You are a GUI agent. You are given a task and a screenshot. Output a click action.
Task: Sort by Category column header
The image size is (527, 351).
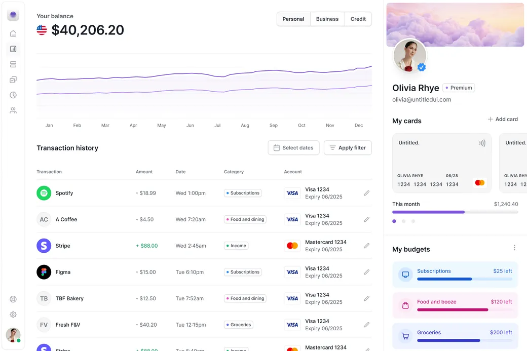coord(234,172)
